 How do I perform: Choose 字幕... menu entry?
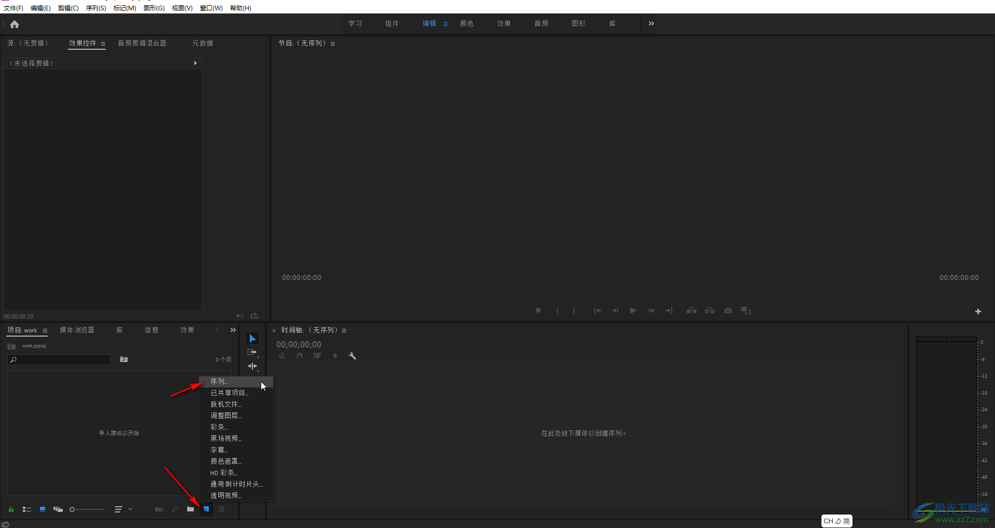pyautogui.click(x=236, y=450)
